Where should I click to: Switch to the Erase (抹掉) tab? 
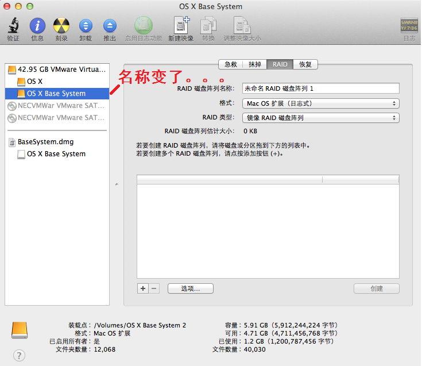254,64
